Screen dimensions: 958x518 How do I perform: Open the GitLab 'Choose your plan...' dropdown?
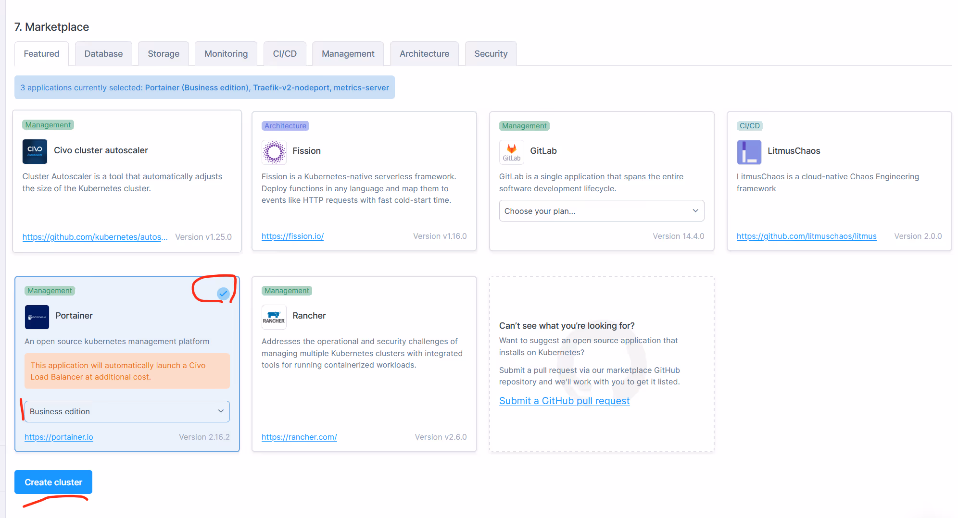[x=602, y=211]
